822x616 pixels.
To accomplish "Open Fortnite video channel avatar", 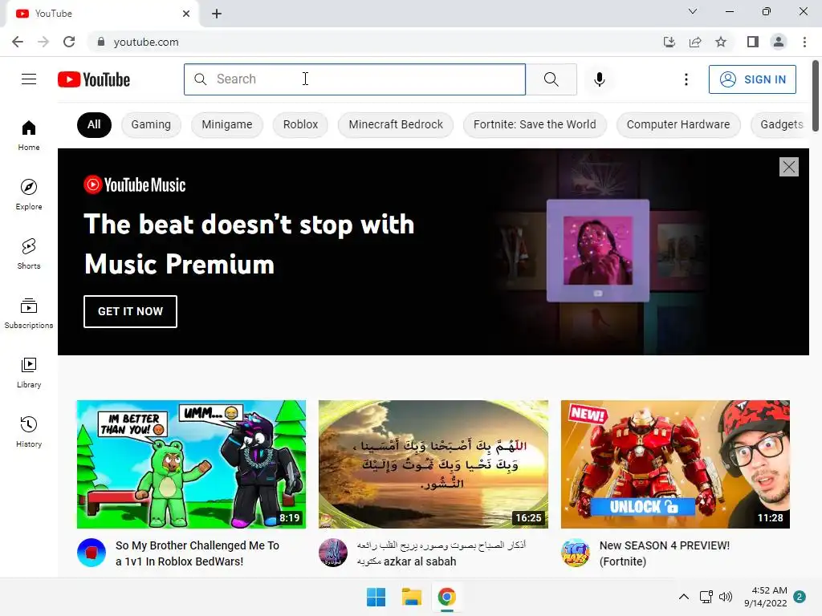I will click(575, 553).
